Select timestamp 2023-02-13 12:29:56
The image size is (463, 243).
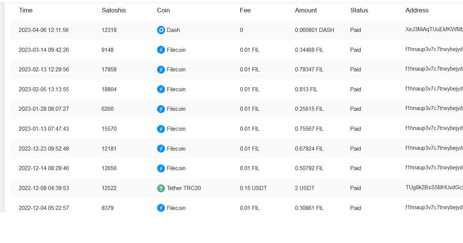pos(43,69)
